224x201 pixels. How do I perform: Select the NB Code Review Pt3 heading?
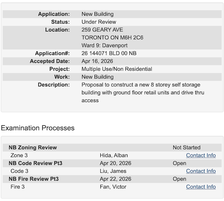pyautogui.click(x=35, y=163)
